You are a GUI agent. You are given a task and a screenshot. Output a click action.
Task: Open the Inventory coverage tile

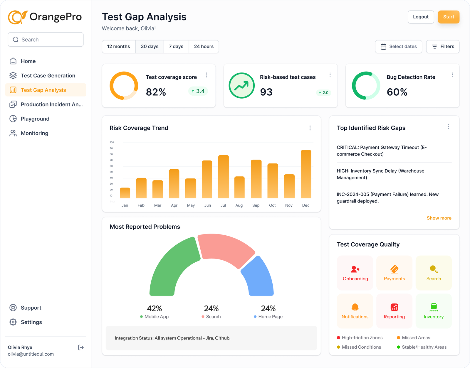click(x=434, y=311)
